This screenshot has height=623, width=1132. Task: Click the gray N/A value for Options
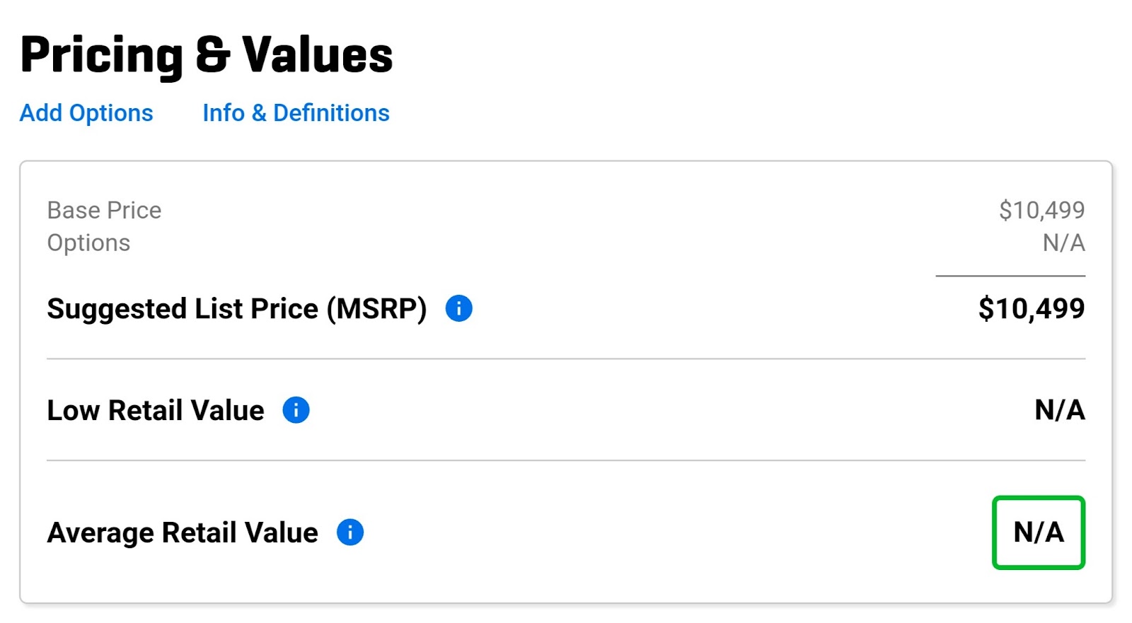pyautogui.click(x=1063, y=243)
